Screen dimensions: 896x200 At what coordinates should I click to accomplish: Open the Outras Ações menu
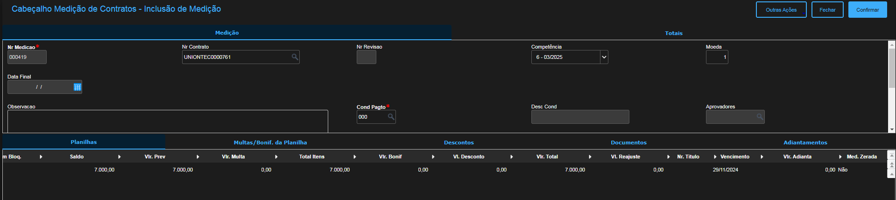(781, 10)
